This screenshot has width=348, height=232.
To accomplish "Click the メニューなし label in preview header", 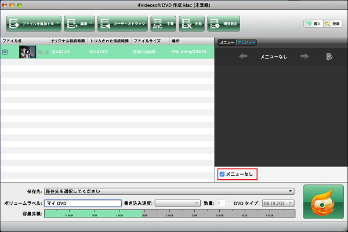I will [x=274, y=57].
